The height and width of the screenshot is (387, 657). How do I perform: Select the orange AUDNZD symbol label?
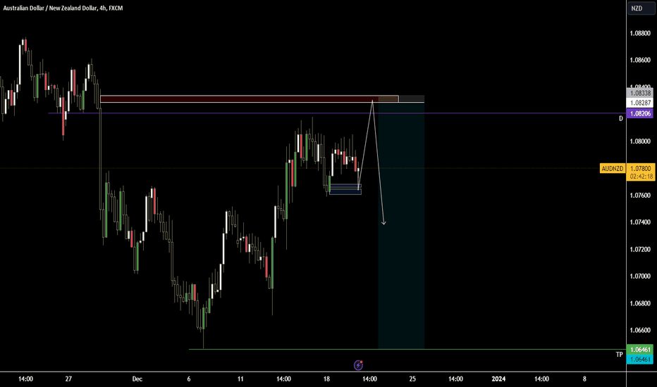click(612, 169)
